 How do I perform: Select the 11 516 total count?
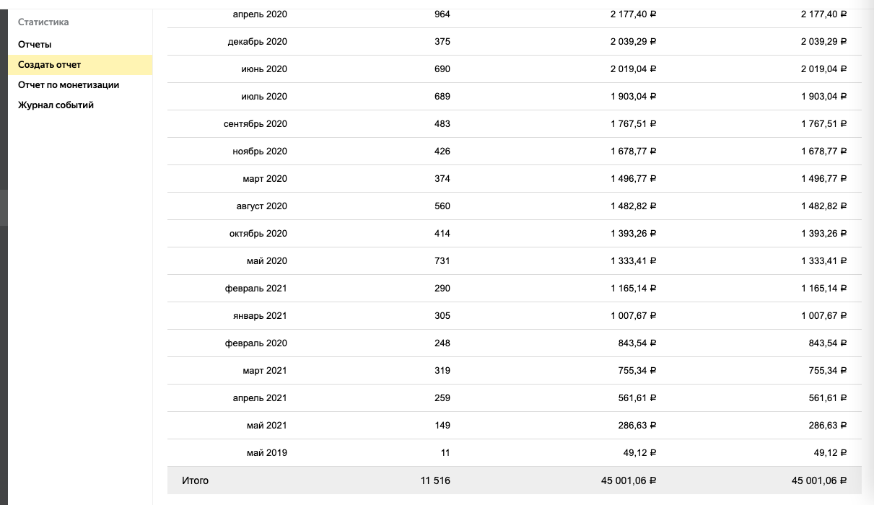pos(435,480)
